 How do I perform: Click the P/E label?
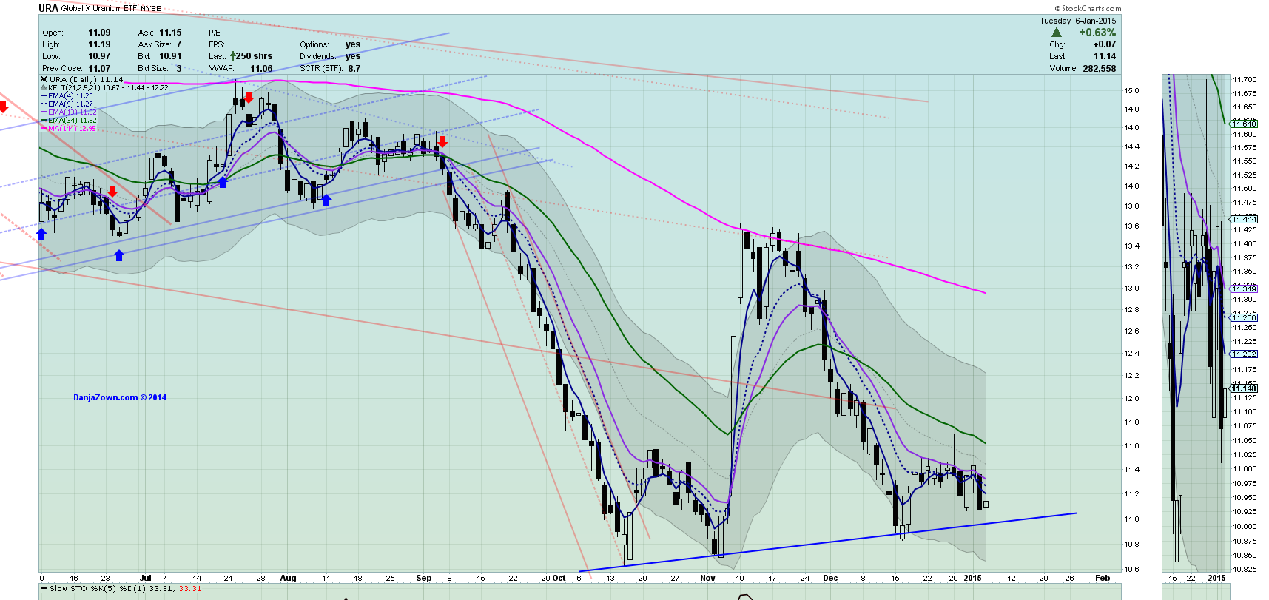(x=215, y=33)
